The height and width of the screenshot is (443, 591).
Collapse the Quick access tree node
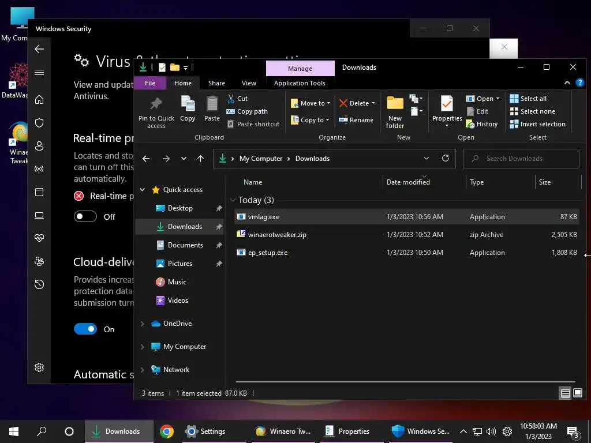coord(143,189)
